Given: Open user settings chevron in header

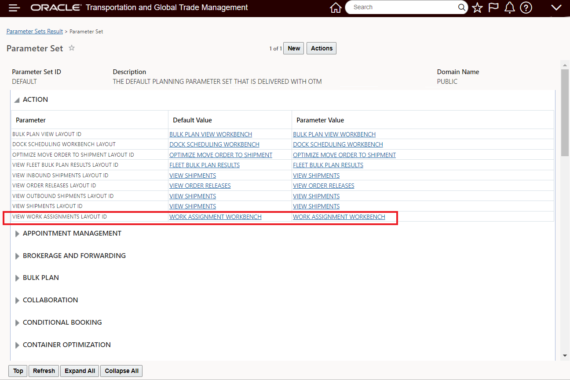Looking at the screenshot, I should pos(556,8).
